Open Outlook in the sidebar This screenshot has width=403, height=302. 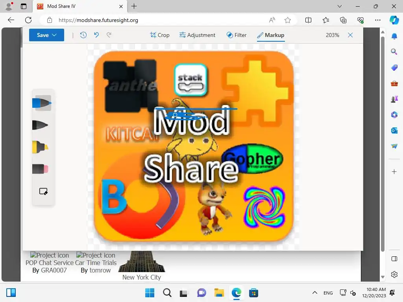[x=394, y=131]
